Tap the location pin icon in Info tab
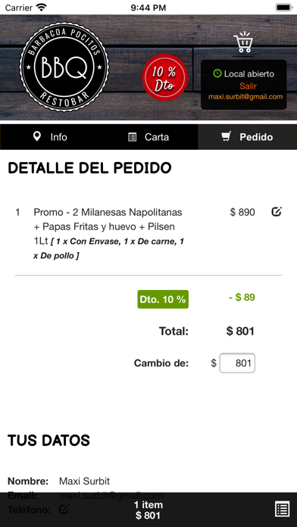297x527 pixels. (x=37, y=136)
